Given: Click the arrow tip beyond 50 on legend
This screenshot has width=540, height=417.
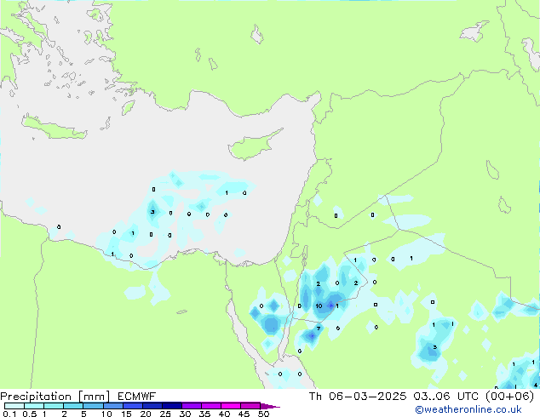Looking at the screenshot, I should 270,406.
